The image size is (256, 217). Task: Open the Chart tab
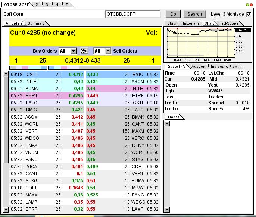coord(209,23)
